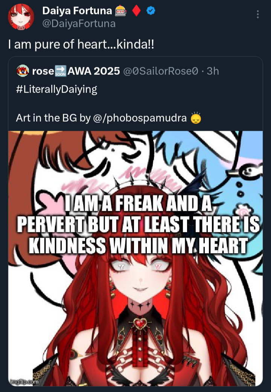Viewport: 271px width, 392px height.
Task: Click the SOON arrow emoji icon
Action: pos(60,71)
